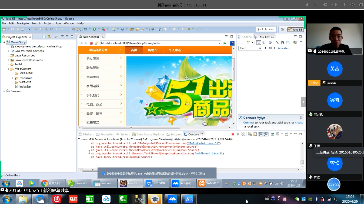Open the Java EE perspective button

click(295, 29)
